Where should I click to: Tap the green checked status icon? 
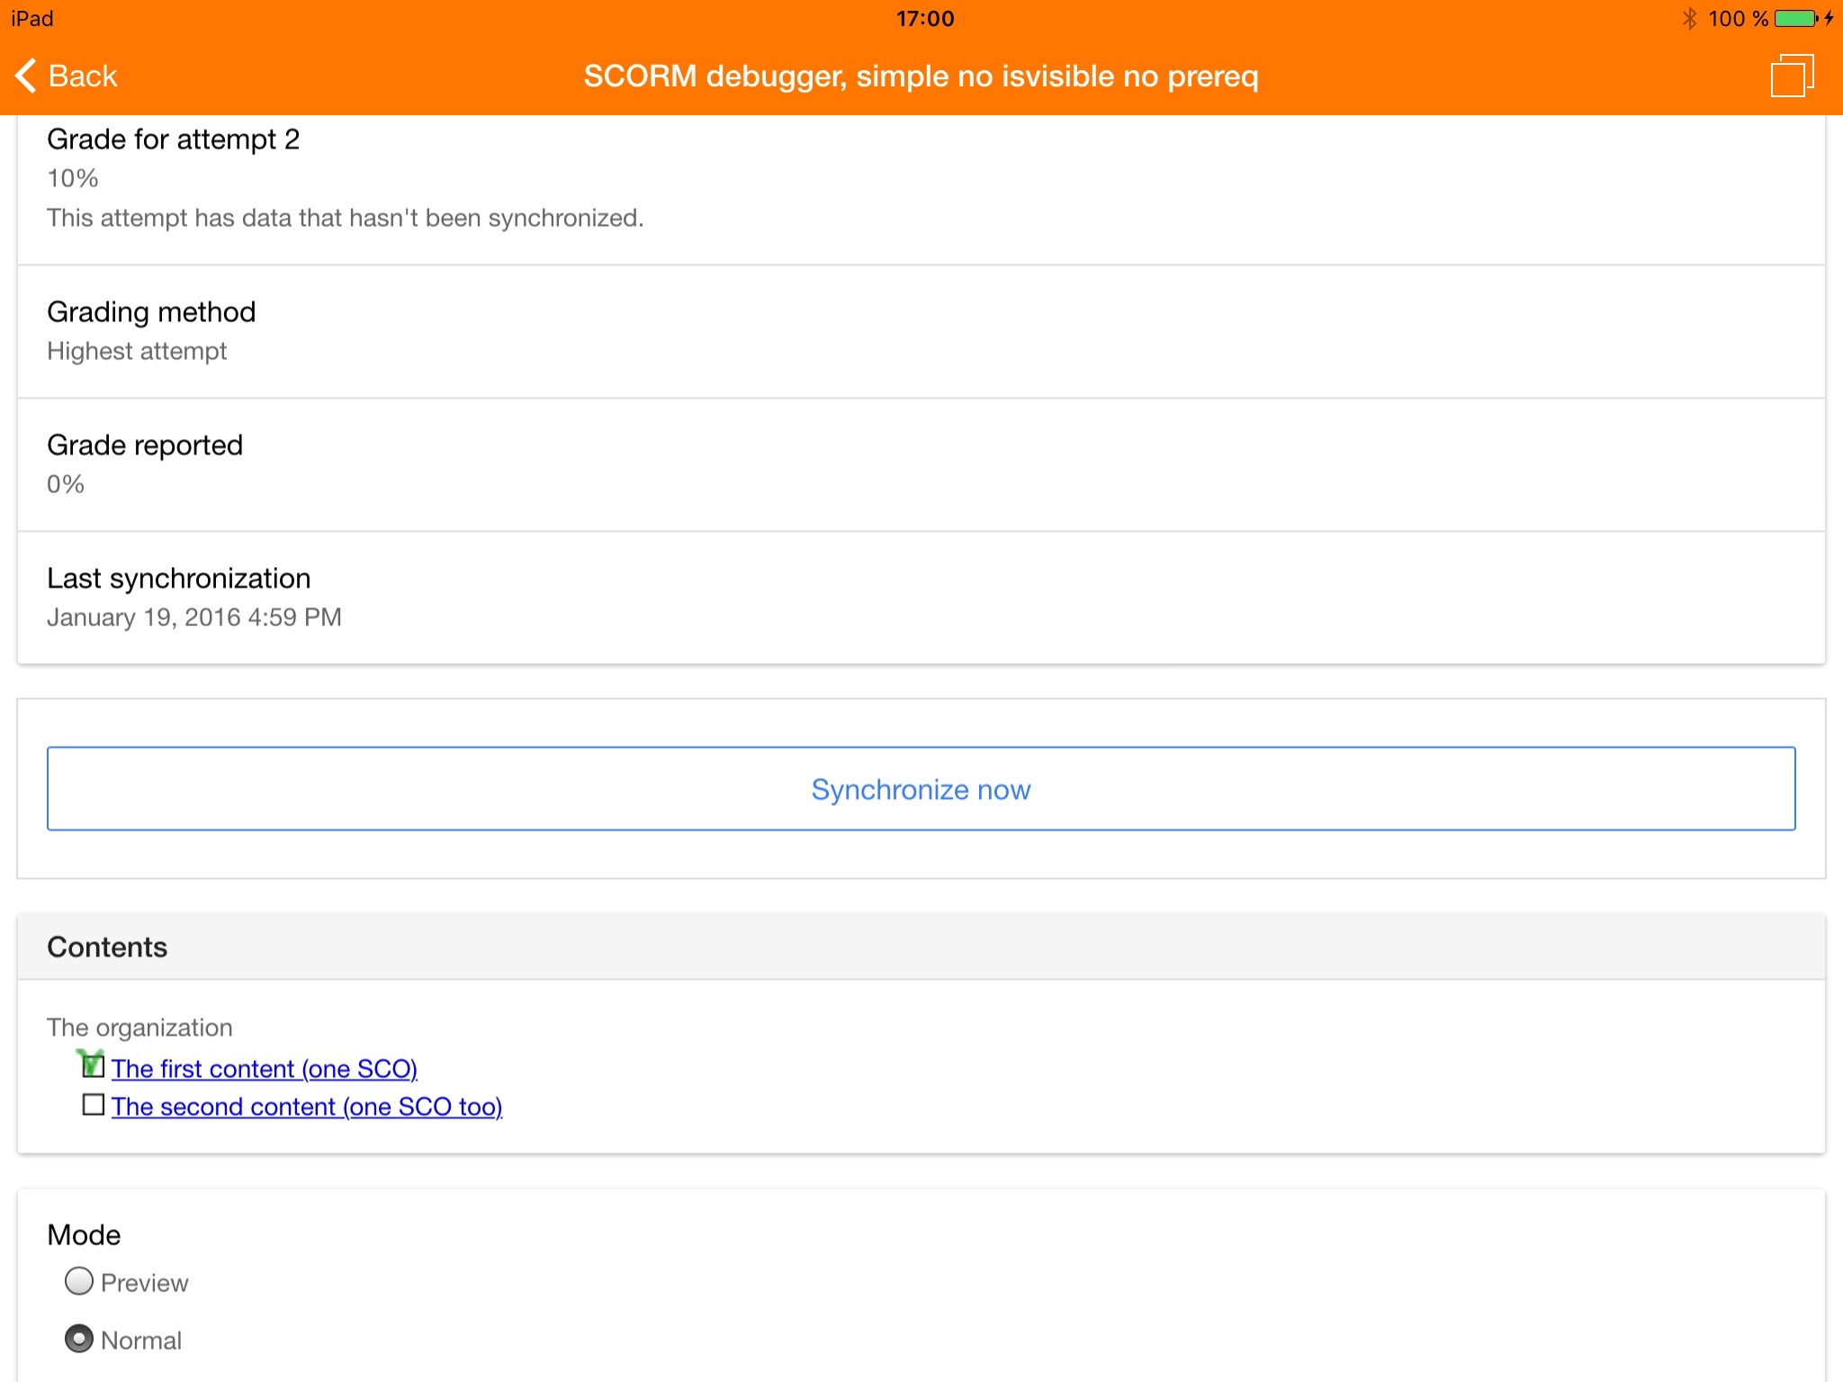[x=92, y=1065]
